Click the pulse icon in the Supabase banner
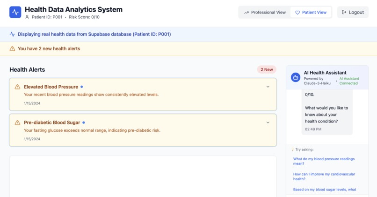Image resolution: width=377 pixels, height=197 pixels. coord(12,34)
